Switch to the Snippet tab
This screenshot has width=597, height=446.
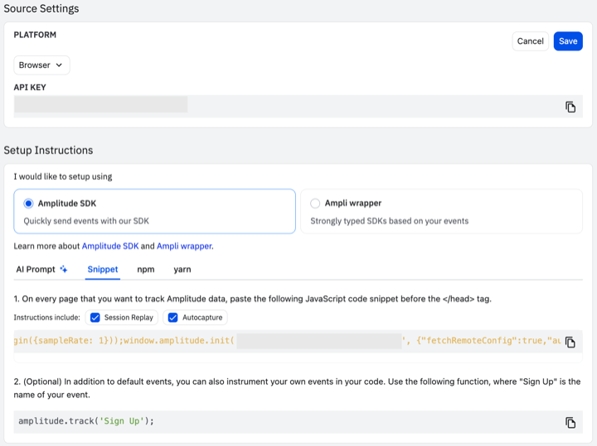pyautogui.click(x=103, y=270)
